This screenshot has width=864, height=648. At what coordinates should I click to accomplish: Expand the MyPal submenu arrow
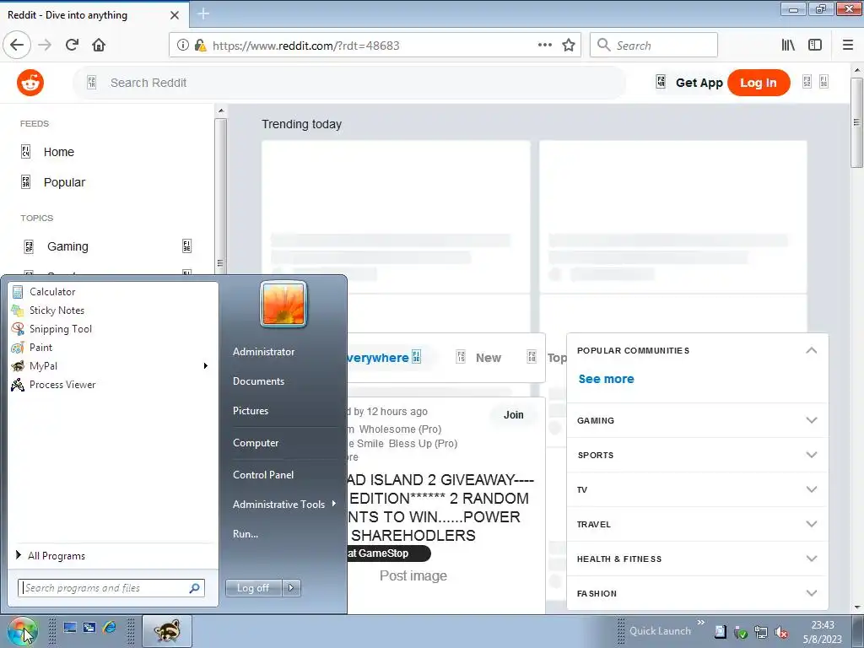(x=206, y=366)
